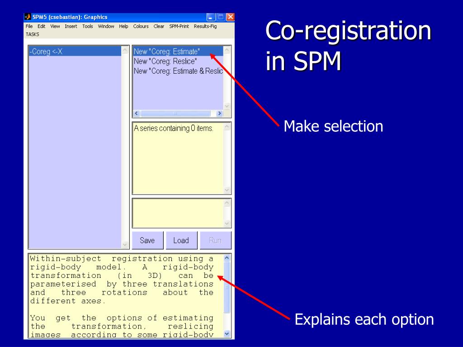
Task: Click up arrow of series items box scrollbar
Action: pos(227,127)
